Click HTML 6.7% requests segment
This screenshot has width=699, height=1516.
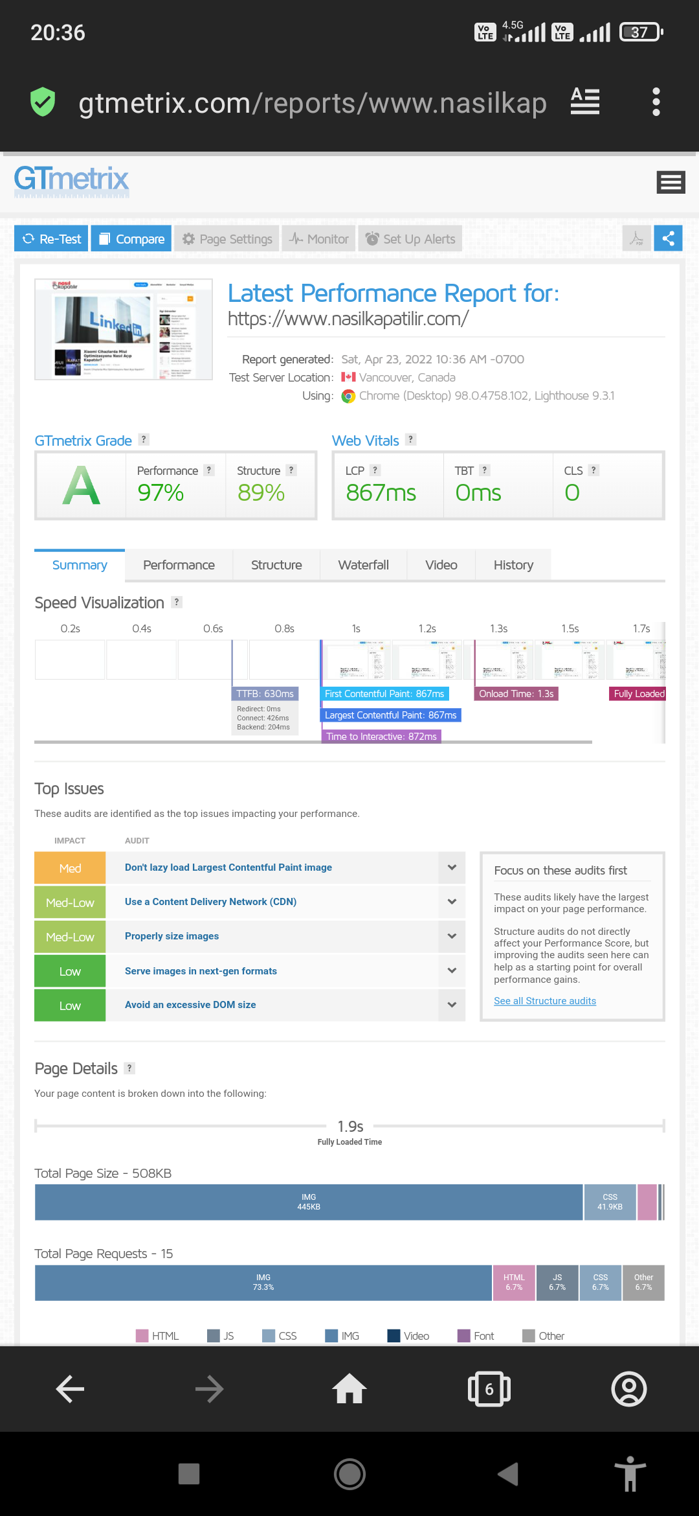514,1283
